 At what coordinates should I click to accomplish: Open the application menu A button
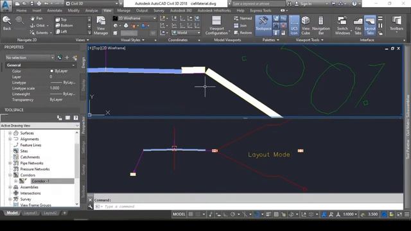click(6, 5)
